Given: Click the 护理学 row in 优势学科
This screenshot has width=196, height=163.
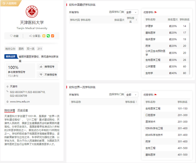Looking at the screenshot, I should click(166, 26).
